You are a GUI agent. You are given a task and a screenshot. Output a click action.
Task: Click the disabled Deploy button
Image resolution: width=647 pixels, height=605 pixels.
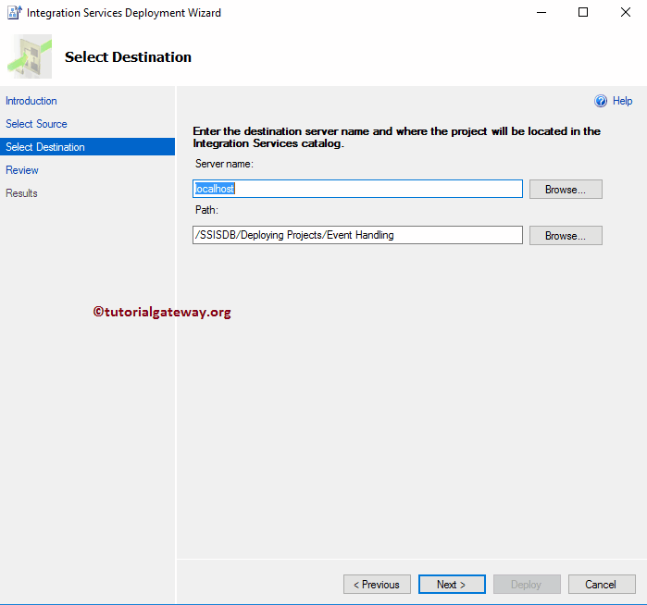pyautogui.click(x=527, y=585)
